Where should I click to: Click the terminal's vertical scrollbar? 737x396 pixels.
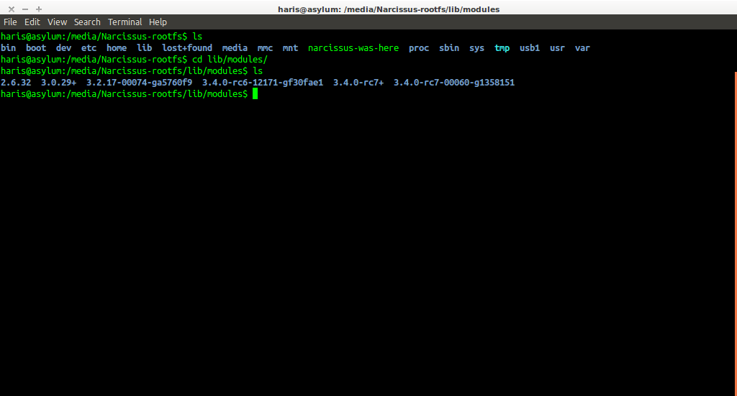click(x=735, y=216)
